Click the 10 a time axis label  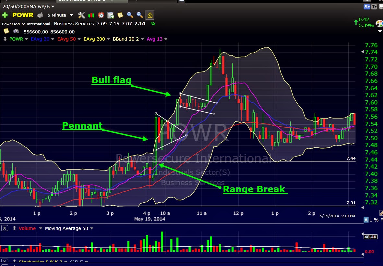[x=165, y=213]
